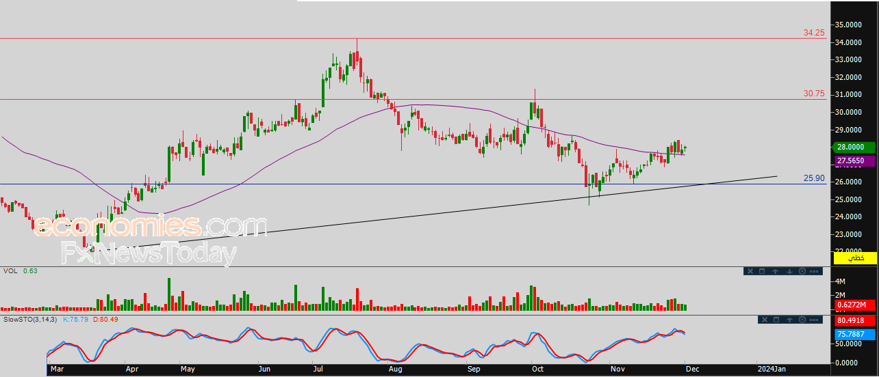This screenshot has width=879, height=377.
Task: Select the 34.25 resistance line label
Action: pyautogui.click(x=814, y=33)
